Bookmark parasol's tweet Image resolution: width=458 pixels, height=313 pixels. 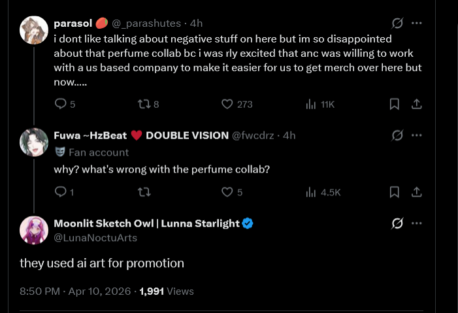(x=395, y=104)
